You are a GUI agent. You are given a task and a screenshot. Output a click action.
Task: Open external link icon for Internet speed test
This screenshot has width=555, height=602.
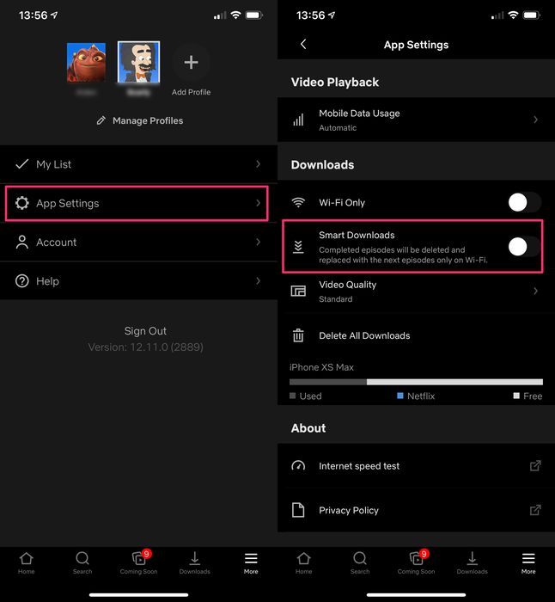click(535, 466)
